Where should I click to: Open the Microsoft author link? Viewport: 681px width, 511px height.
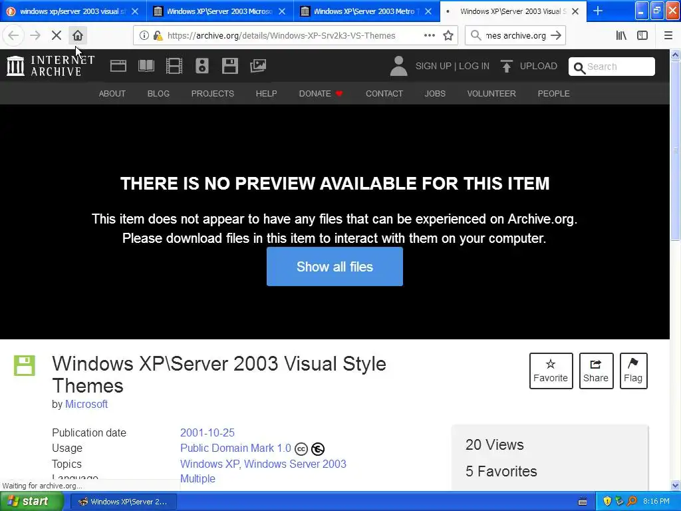86,404
